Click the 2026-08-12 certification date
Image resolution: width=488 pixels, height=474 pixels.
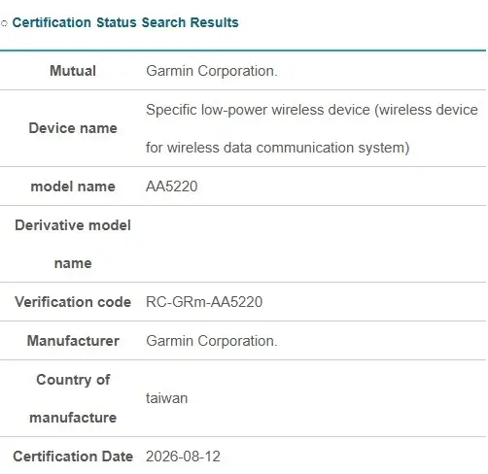[x=183, y=457]
